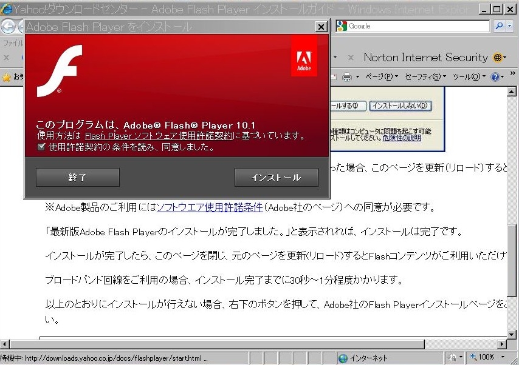This screenshot has width=519, height=365.
Task: Click the red Adobe logo badge
Action: [x=304, y=56]
